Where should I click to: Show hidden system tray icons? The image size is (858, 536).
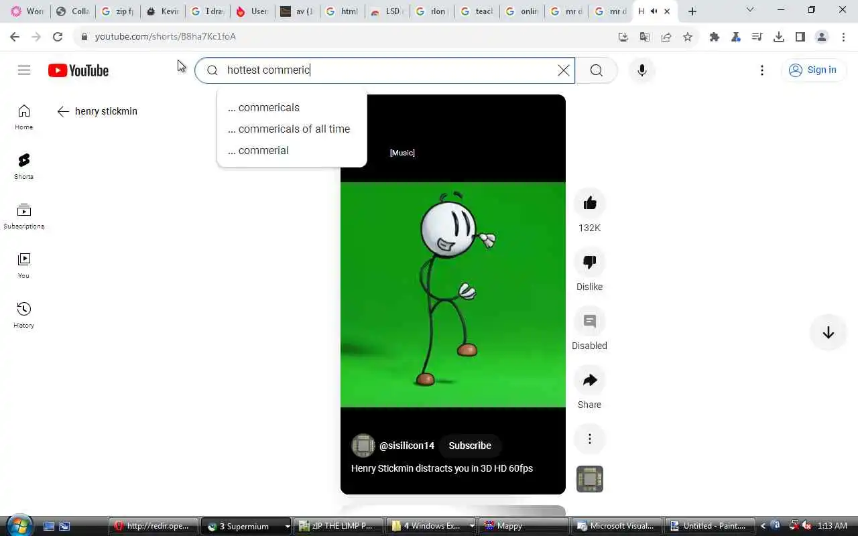pos(763,526)
